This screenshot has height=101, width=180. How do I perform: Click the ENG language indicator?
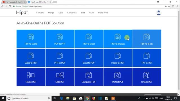click(x=161, y=98)
